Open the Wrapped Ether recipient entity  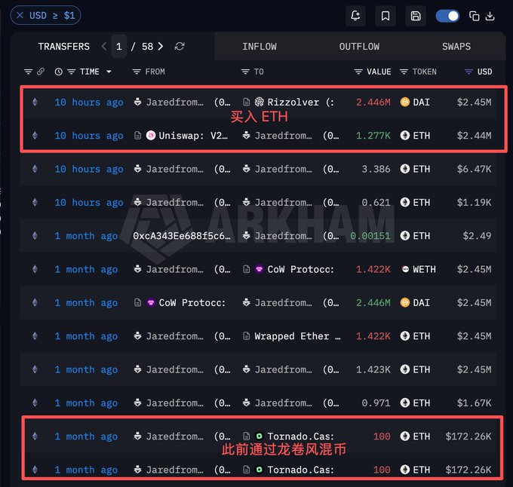[x=297, y=336]
